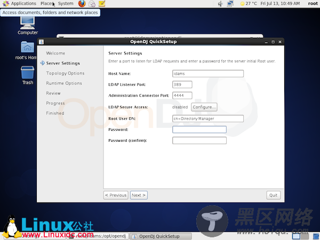Open the Places menu
Screen dimensions: 320x240
pyautogui.click(x=47, y=4)
